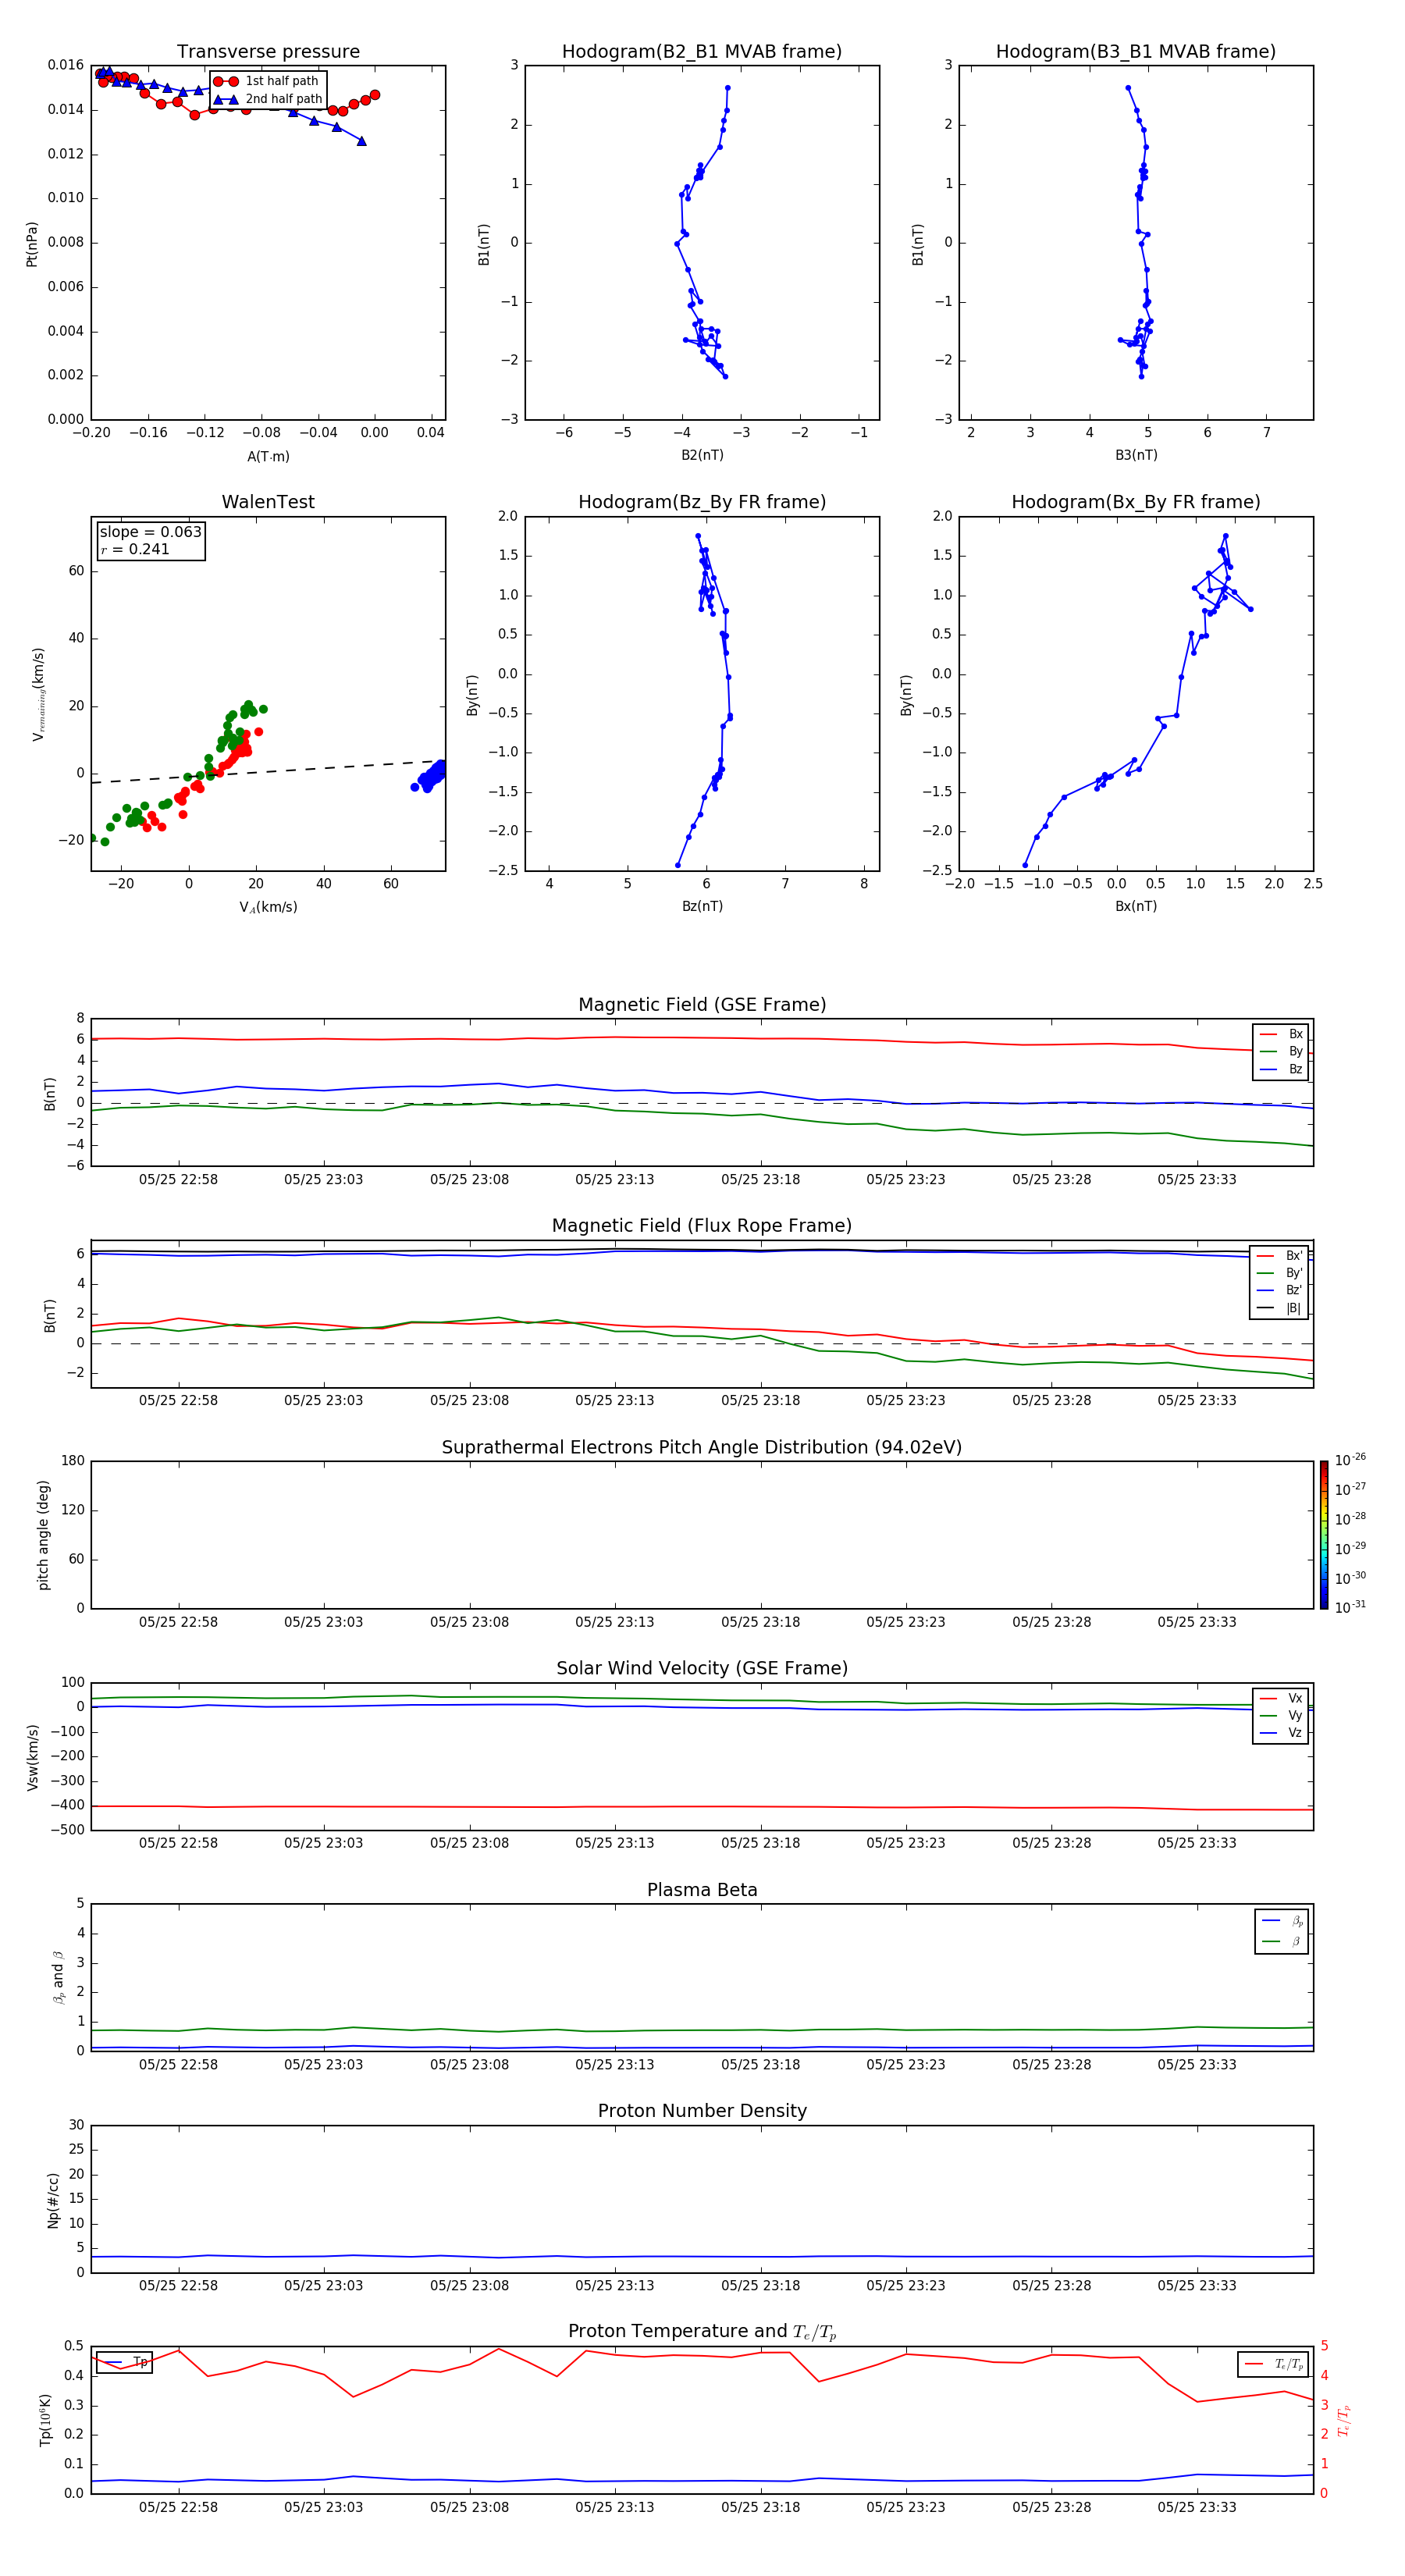Select 'Bx' in GSE magnetic field legend
Screen dimensions: 1405x2576
tap(1281, 1034)
